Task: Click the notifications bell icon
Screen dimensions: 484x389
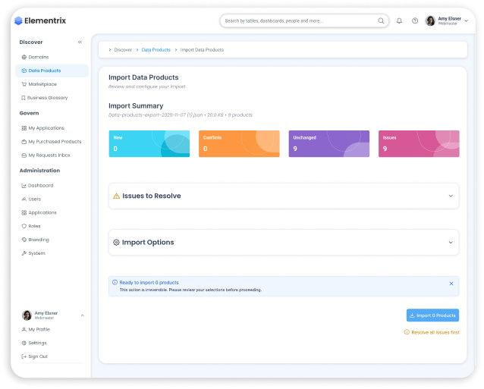Action: tap(400, 21)
